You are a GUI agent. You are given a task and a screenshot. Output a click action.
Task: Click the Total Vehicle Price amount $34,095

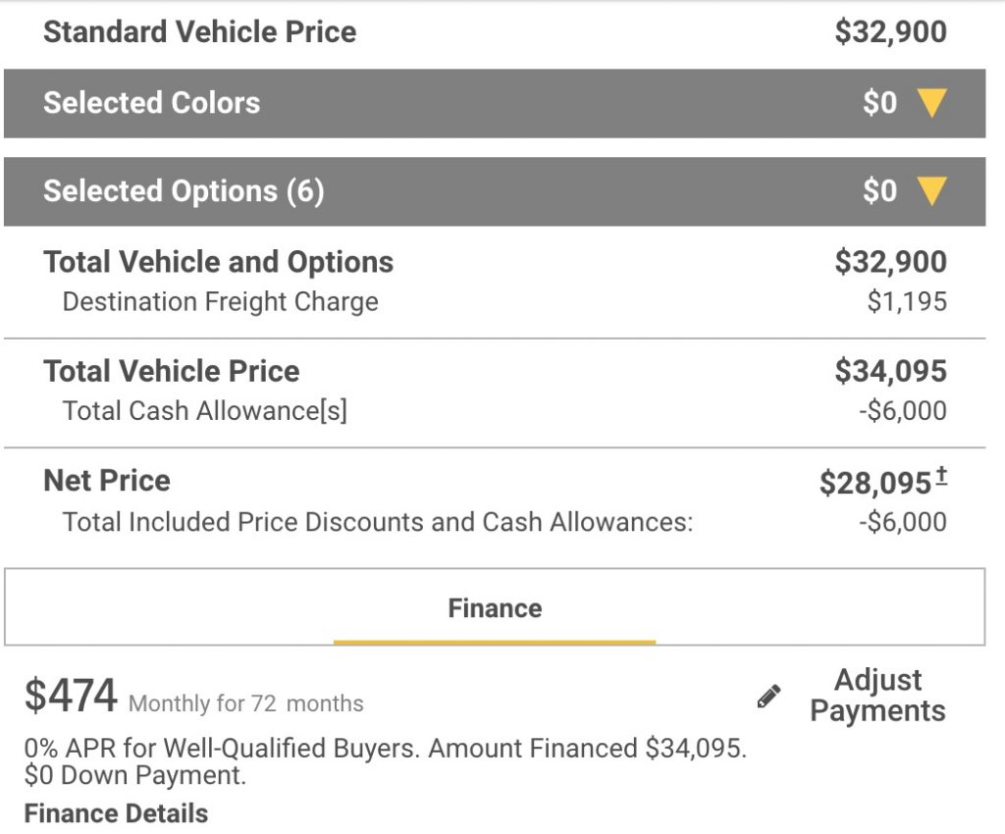(x=890, y=371)
